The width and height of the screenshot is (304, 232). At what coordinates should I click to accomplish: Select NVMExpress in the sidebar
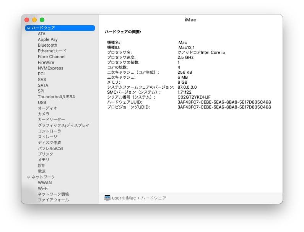click(50, 68)
